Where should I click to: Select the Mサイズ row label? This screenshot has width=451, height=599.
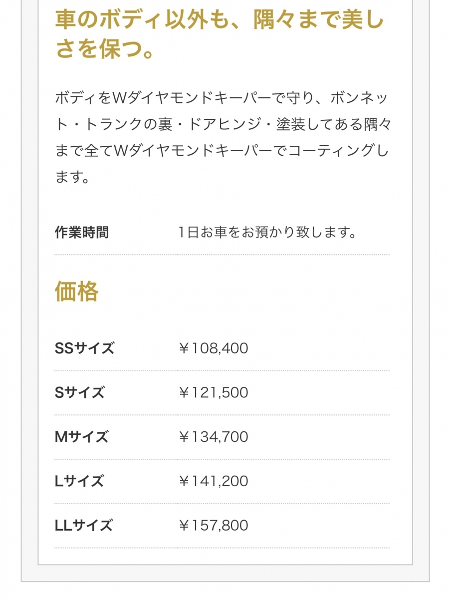81,437
